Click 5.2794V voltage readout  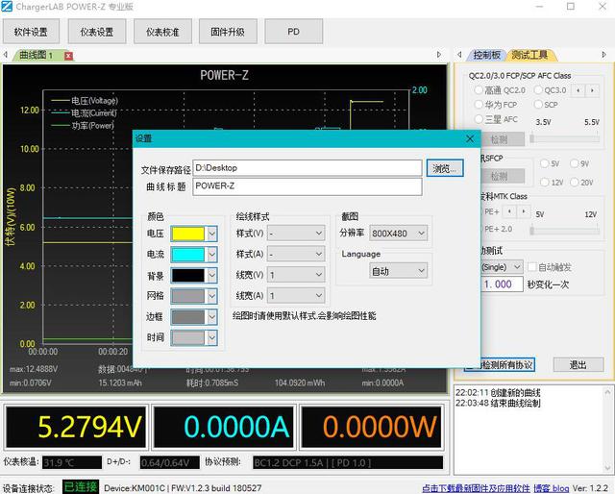[76, 427]
